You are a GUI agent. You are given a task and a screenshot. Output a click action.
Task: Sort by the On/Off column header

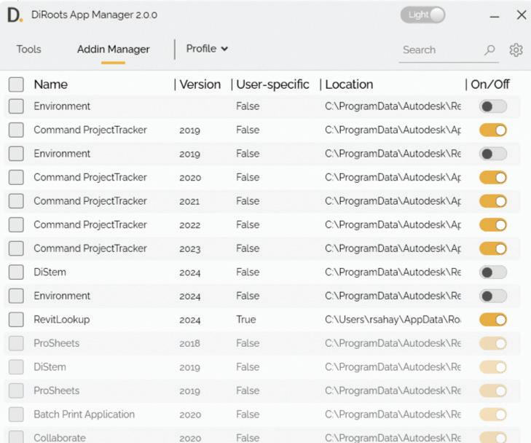coord(490,85)
